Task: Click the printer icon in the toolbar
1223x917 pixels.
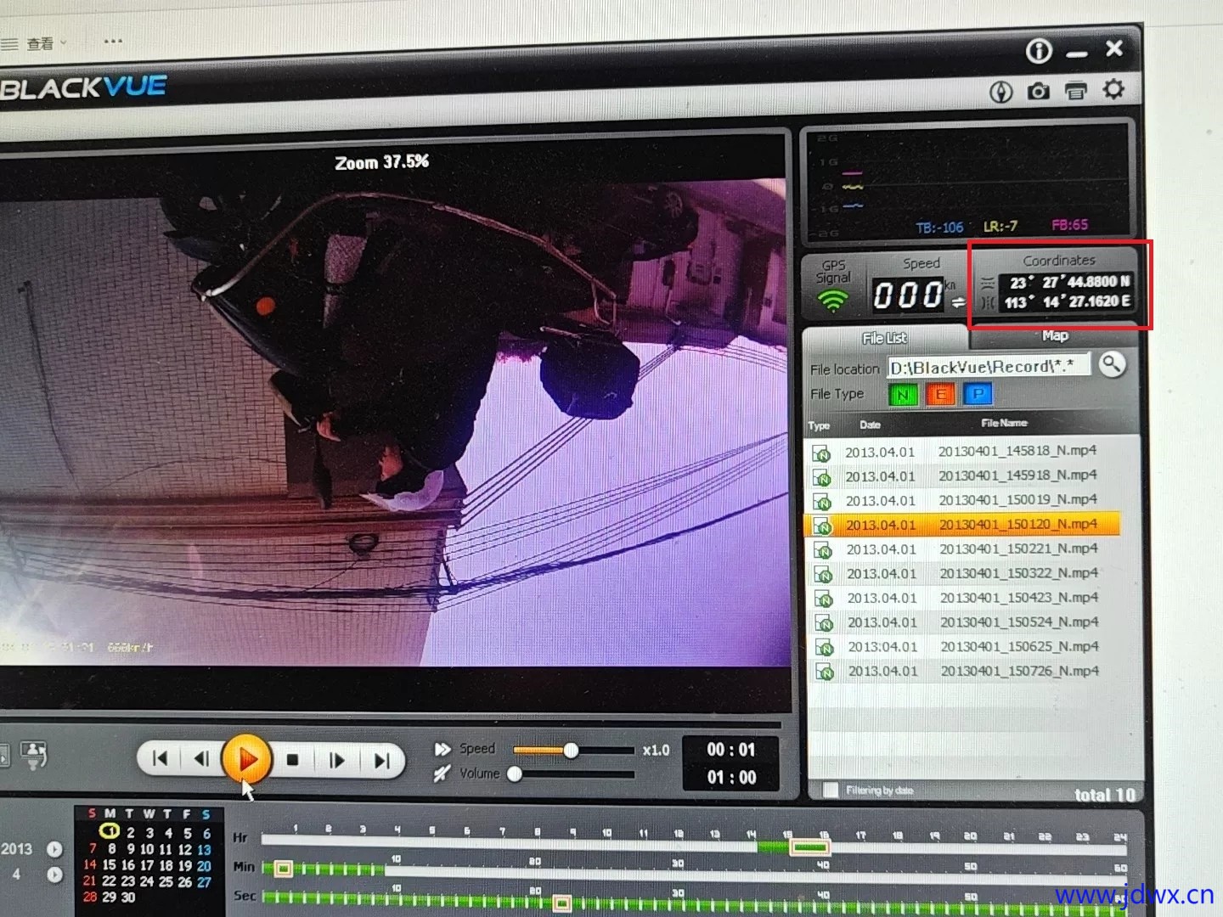Action: tap(1076, 90)
